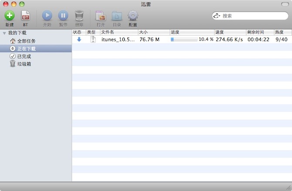Screen dimensions: 292x191
Task: Click the download arrow icon beside 正在下载
Action: coord(13,49)
